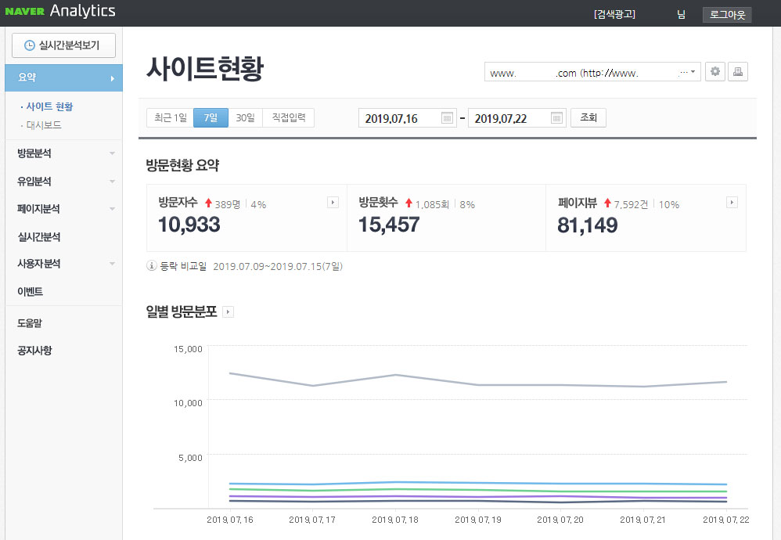Select the 7일 period option

(211, 117)
